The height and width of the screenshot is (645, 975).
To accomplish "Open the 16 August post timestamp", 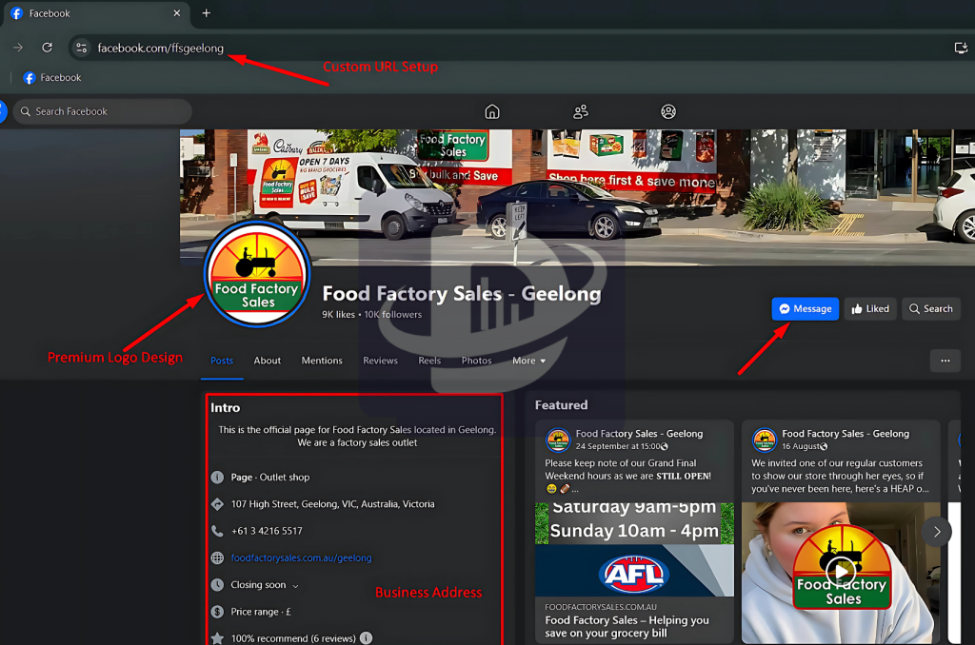I will [800, 446].
